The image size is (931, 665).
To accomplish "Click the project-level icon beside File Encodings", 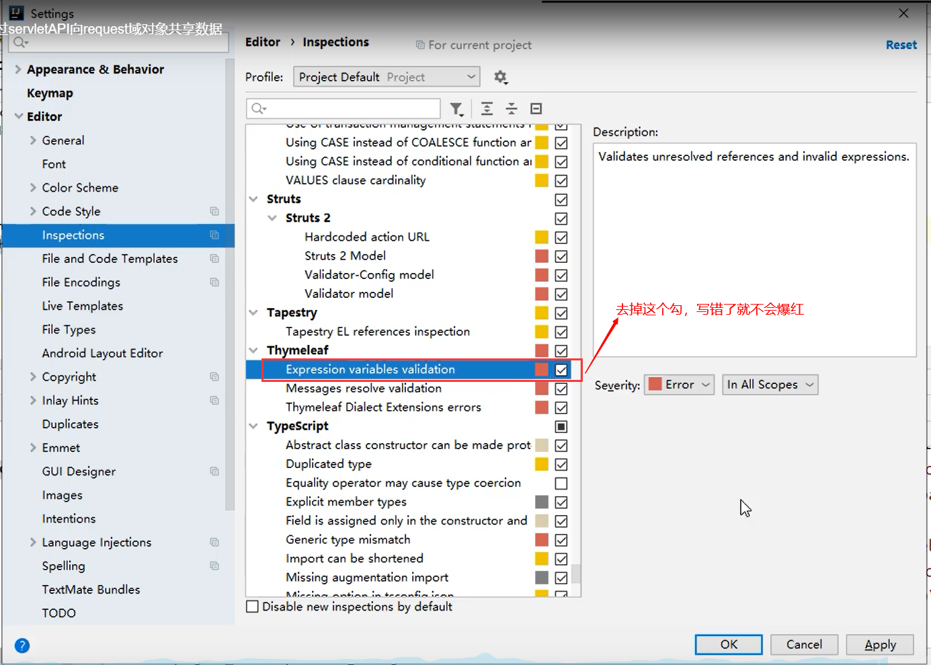I will tap(214, 282).
